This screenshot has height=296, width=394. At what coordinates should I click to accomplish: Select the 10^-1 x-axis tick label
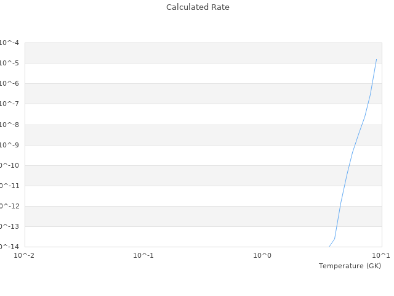point(143,255)
